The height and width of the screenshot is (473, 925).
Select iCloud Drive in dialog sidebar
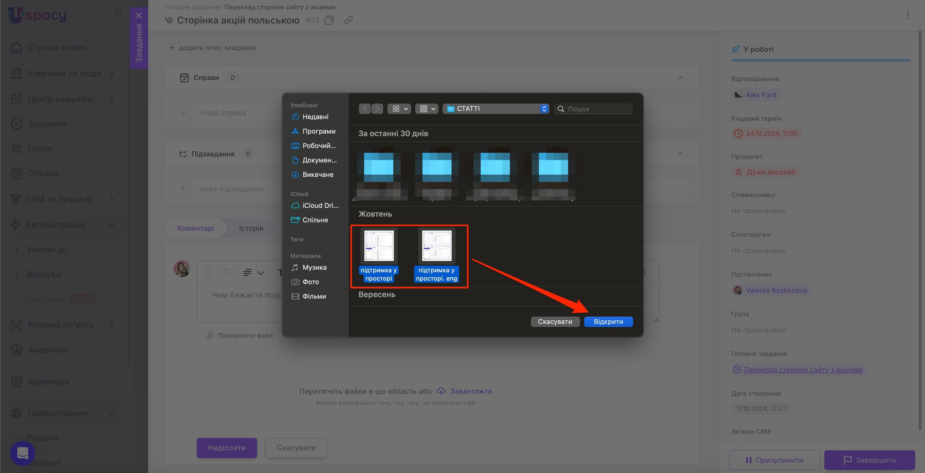tap(320, 206)
